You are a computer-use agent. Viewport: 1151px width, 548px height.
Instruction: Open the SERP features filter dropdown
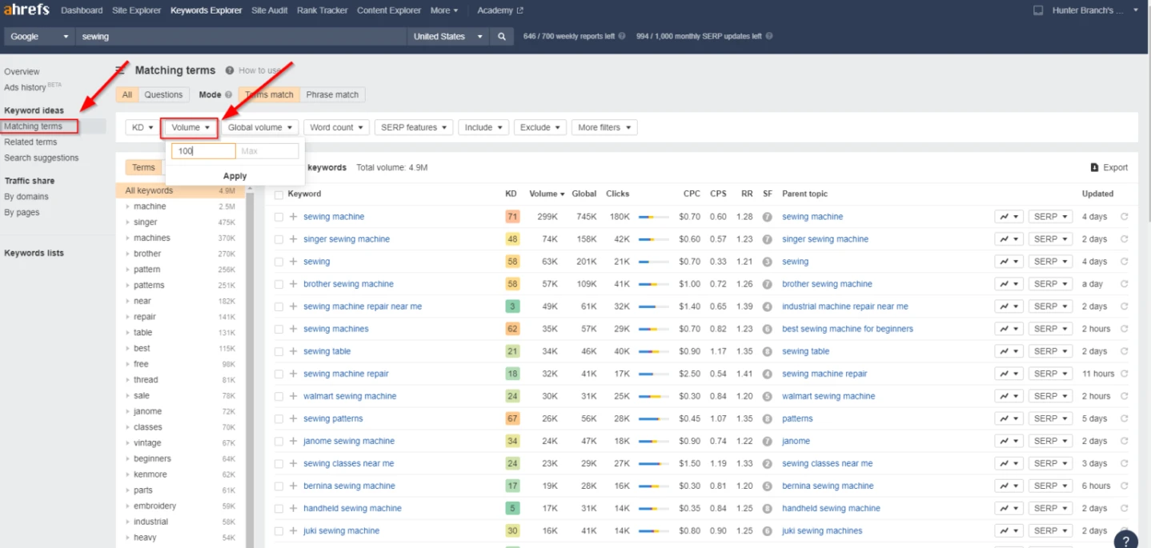point(413,127)
